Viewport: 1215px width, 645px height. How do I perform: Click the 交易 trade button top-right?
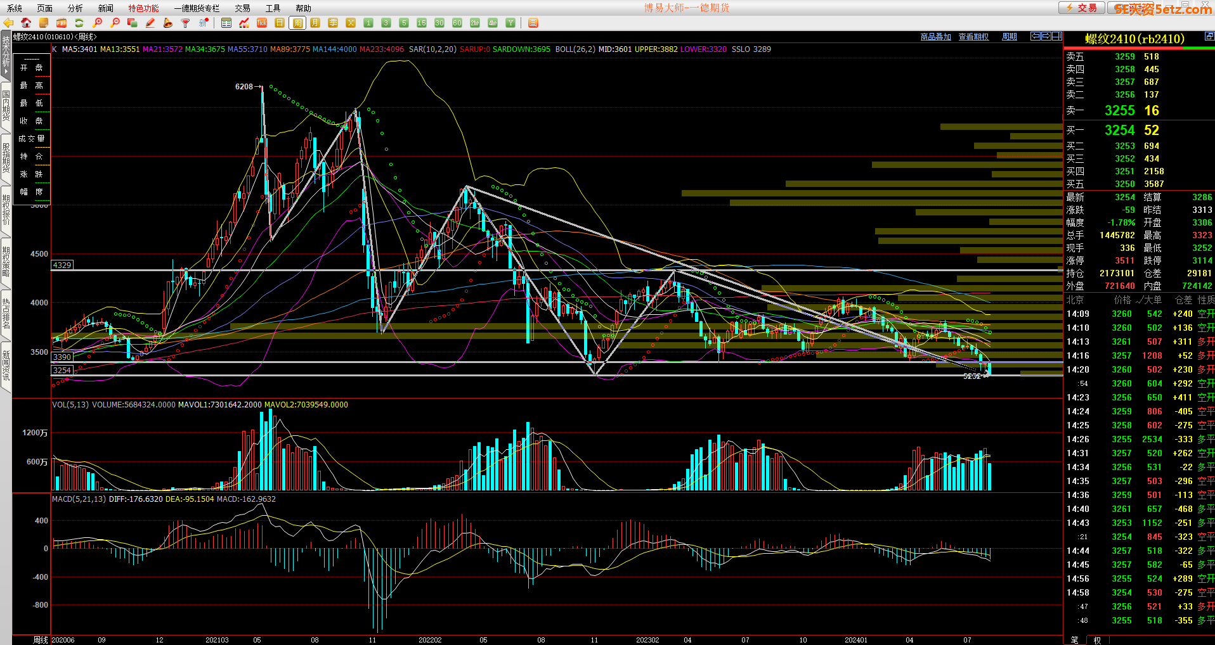[x=1081, y=8]
